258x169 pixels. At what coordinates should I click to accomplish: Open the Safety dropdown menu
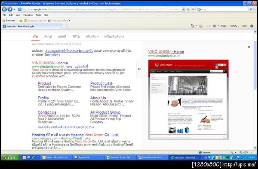pos(234,26)
